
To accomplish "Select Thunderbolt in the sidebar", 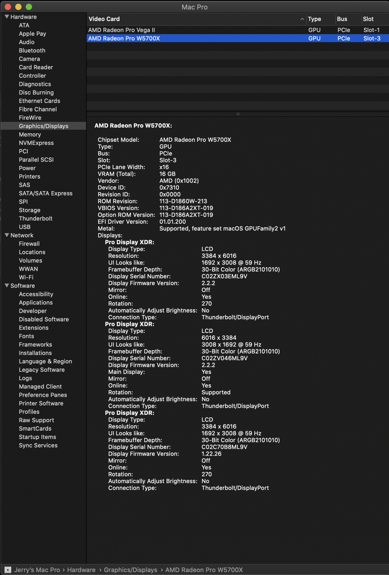I will [x=36, y=218].
